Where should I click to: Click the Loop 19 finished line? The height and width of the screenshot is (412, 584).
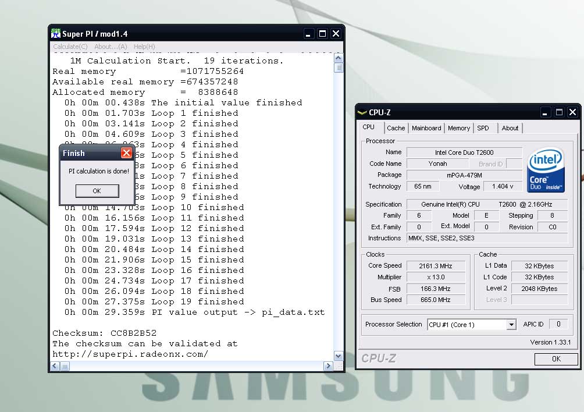click(154, 302)
